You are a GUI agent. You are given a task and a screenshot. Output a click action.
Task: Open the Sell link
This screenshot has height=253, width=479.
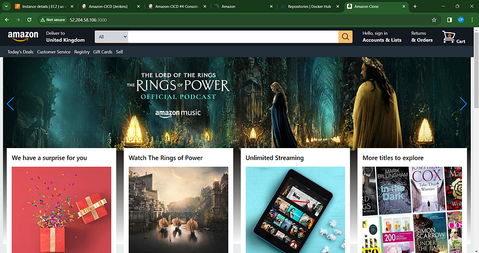coord(119,52)
